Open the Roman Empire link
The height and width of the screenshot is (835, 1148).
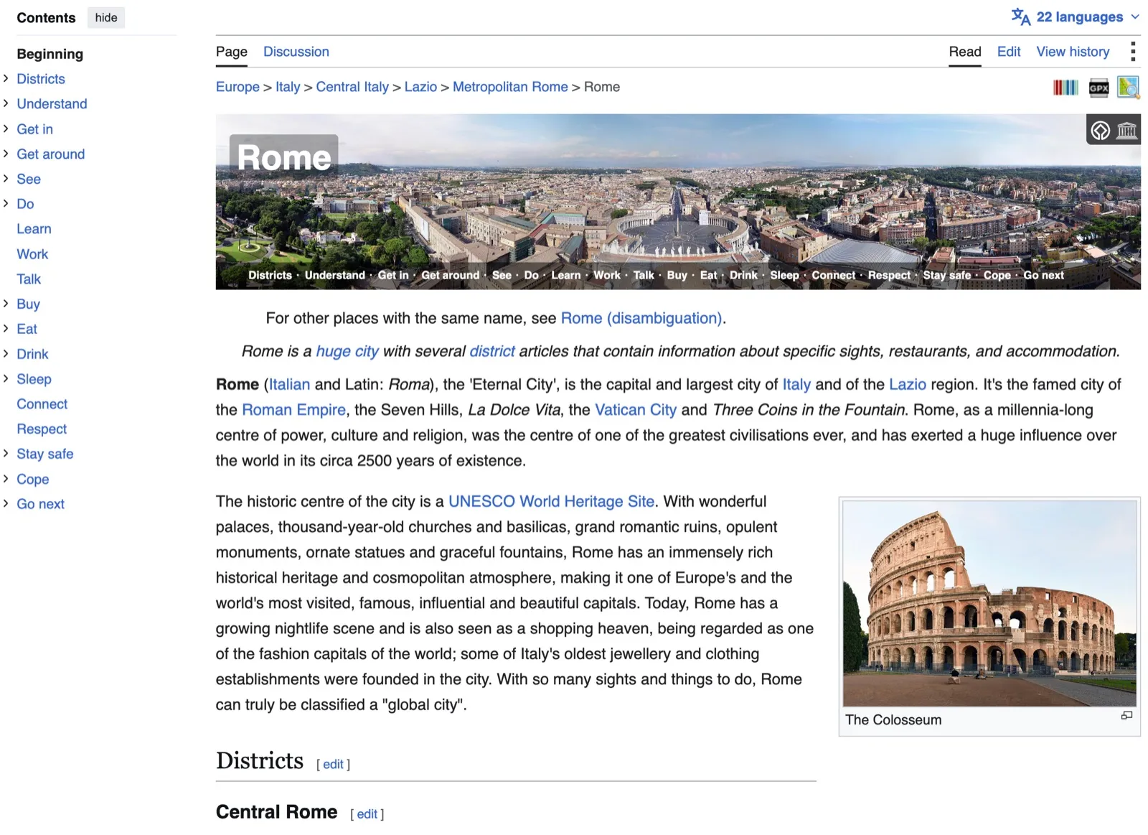293,410
